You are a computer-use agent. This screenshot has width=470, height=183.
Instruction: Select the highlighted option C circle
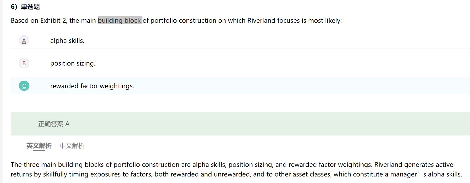24,86
